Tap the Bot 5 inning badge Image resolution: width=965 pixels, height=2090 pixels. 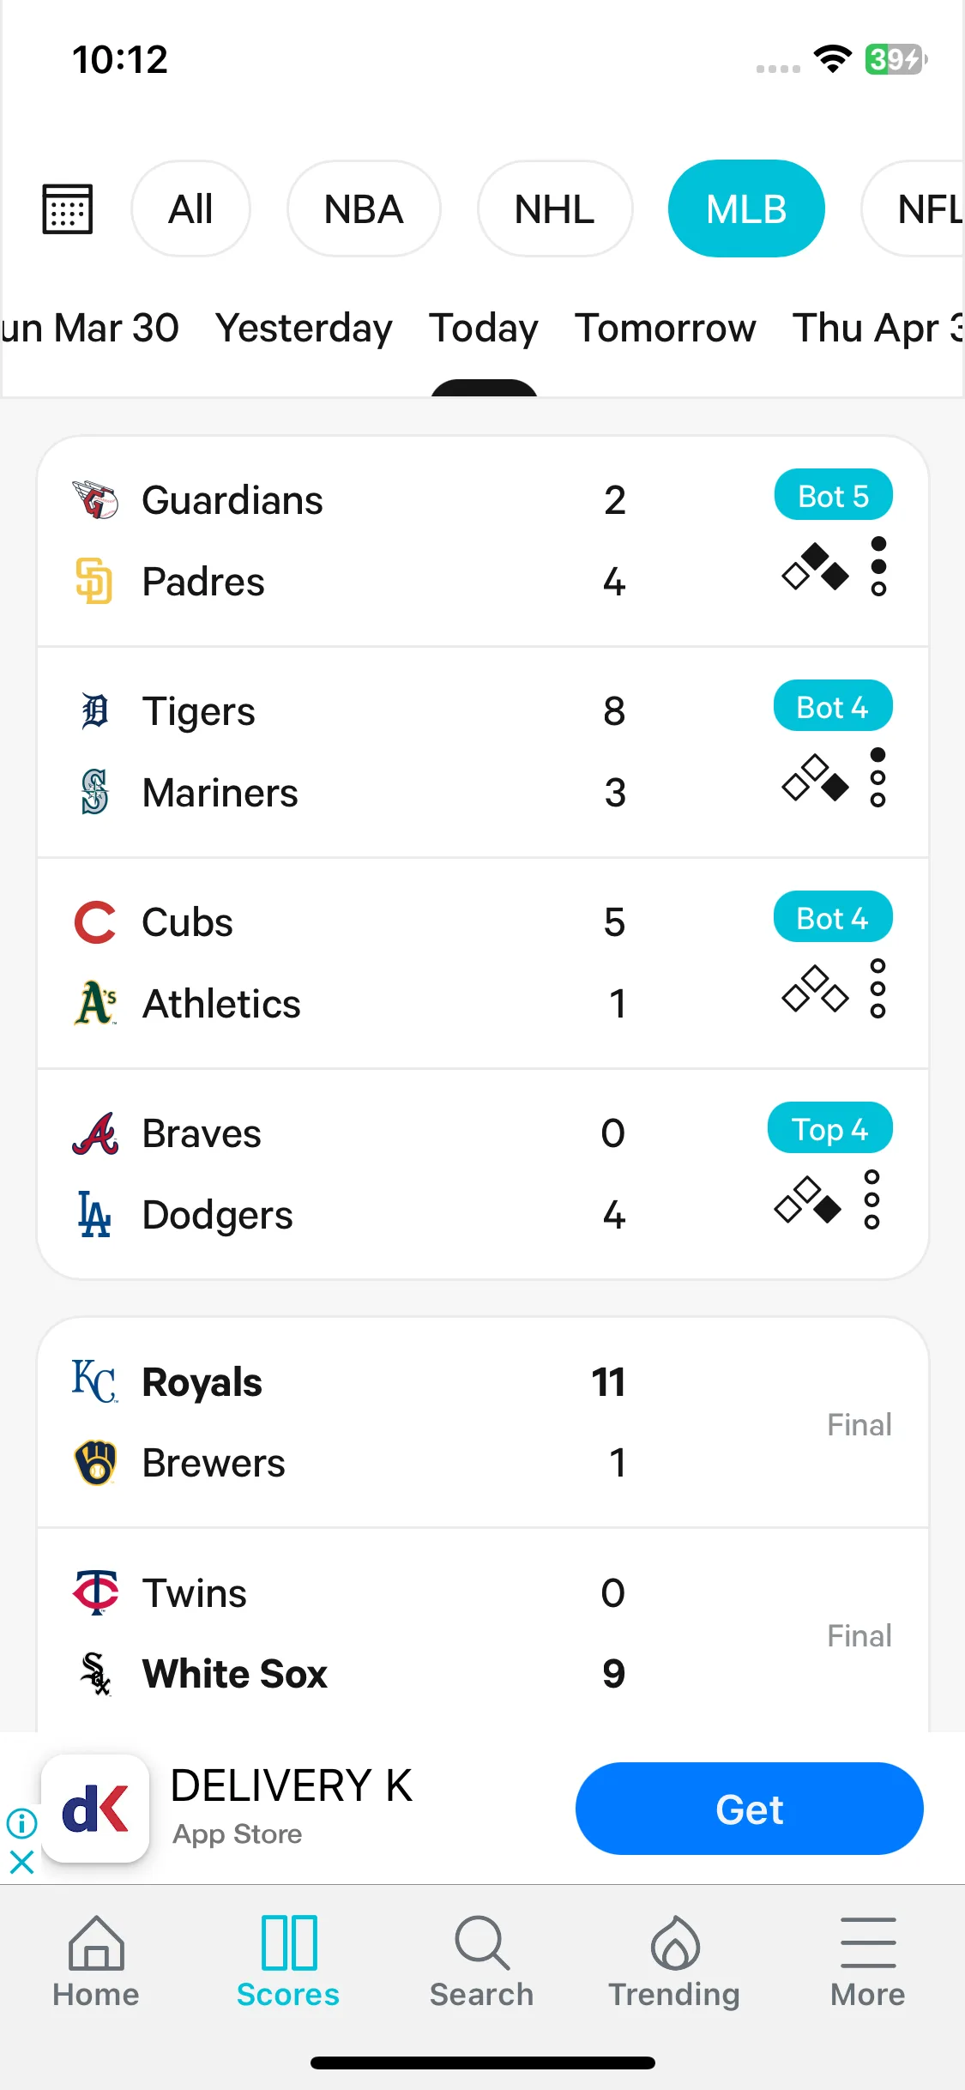(834, 495)
